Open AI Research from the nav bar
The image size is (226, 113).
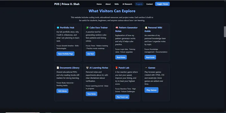tap(127, 4)
